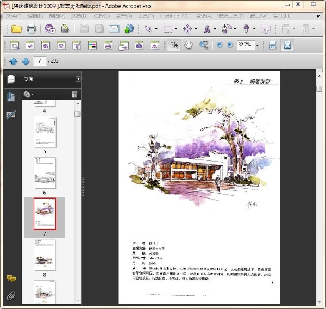Select the marquee zoom magnifier tool
This screenshot has height=309, width=326.
[204, 45]
